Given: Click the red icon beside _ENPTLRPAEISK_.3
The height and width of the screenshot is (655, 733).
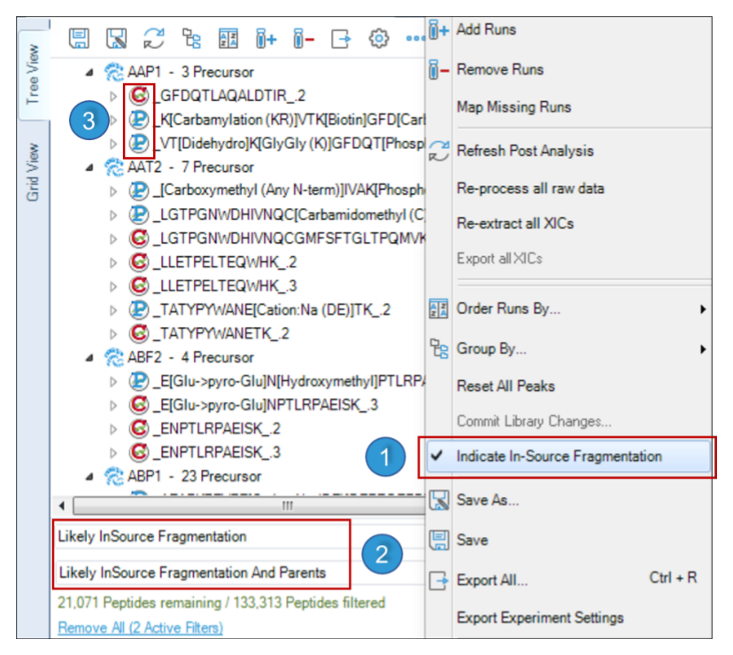Looking at the screenshot, I should coord(139,452).
